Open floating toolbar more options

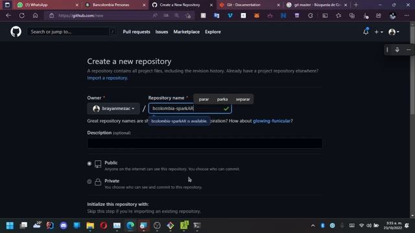(409, 50)
